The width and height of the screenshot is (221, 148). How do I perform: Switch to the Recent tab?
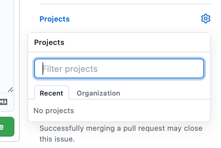tap(51, 93)
